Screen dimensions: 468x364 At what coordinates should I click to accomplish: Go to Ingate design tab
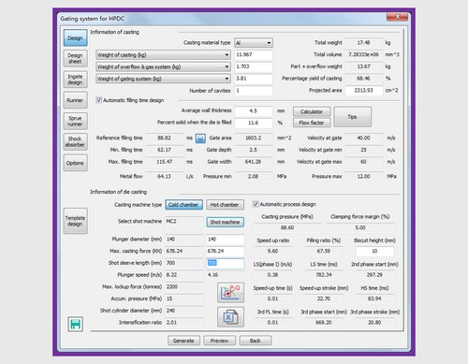tap(75, 80)
